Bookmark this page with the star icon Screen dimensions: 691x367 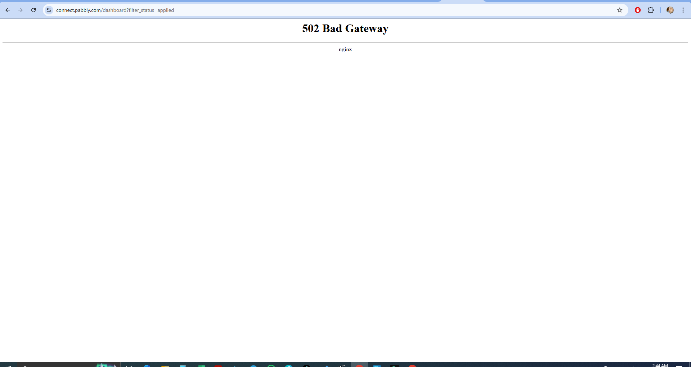(620, 10)
